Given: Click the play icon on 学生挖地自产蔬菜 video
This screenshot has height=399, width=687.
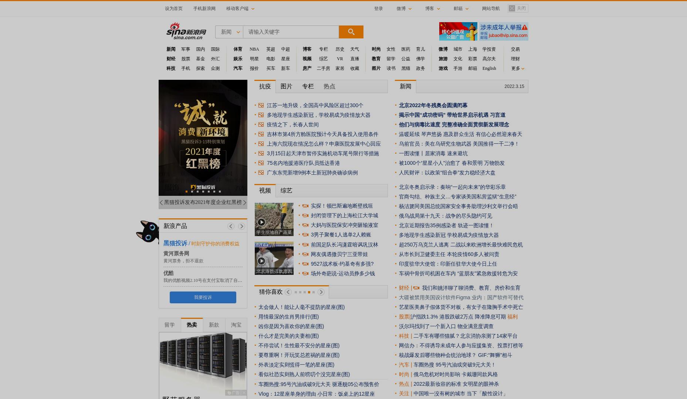Looking at the screenshot, I should coord(261,222).
